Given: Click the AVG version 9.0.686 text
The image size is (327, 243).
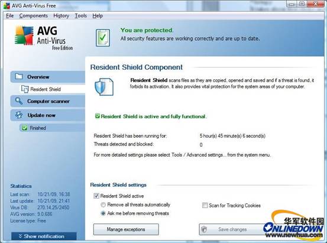Looking at the screenshot, I should coord(44,214).
